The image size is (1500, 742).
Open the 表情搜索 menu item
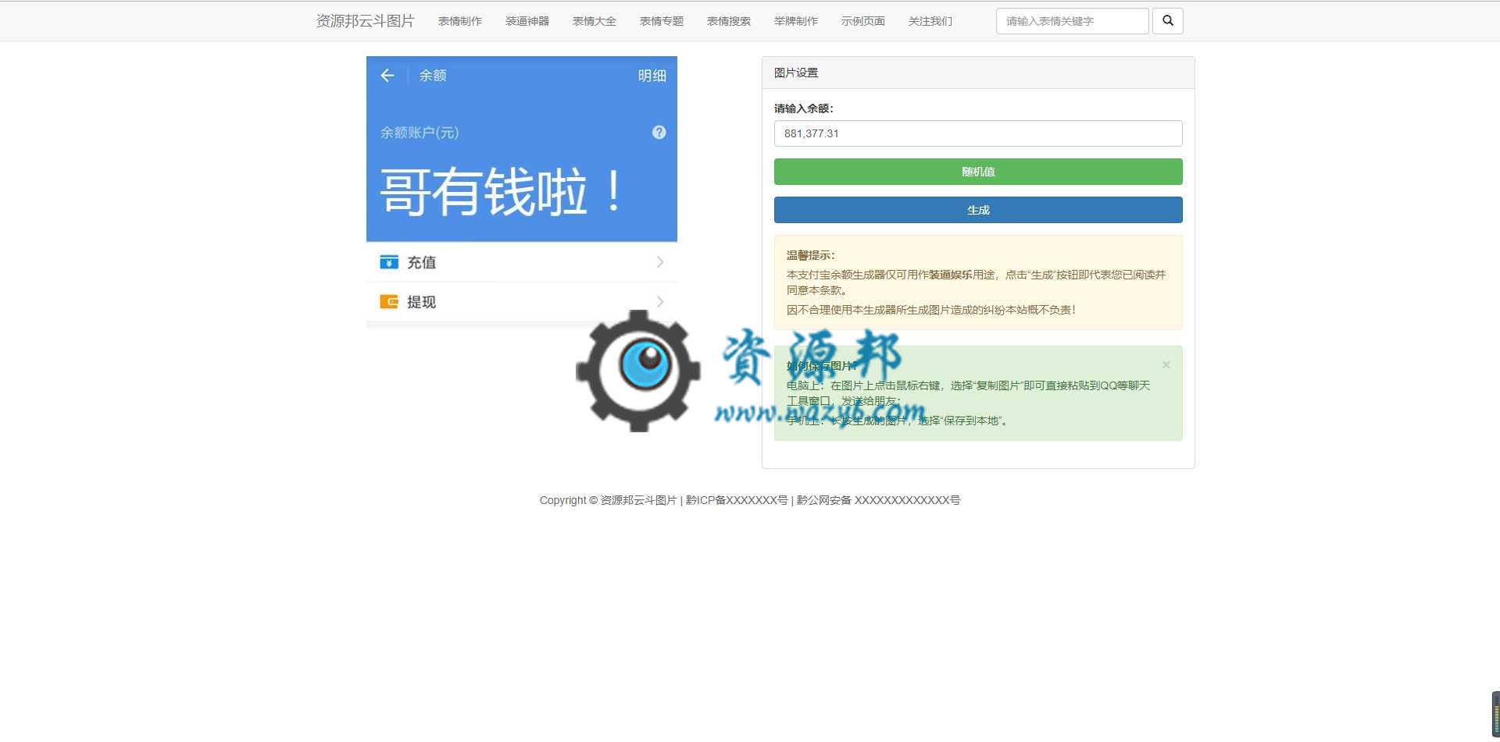click(729, 21)
